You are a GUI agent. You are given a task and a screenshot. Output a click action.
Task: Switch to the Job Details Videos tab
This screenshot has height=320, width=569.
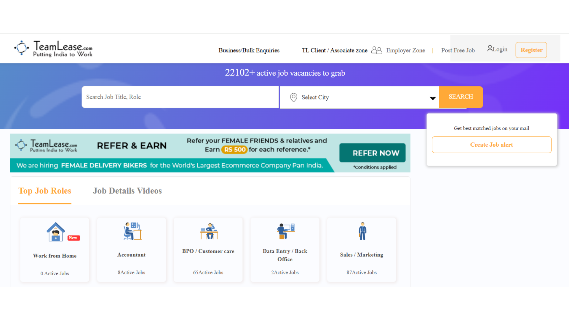coord(127,191)
